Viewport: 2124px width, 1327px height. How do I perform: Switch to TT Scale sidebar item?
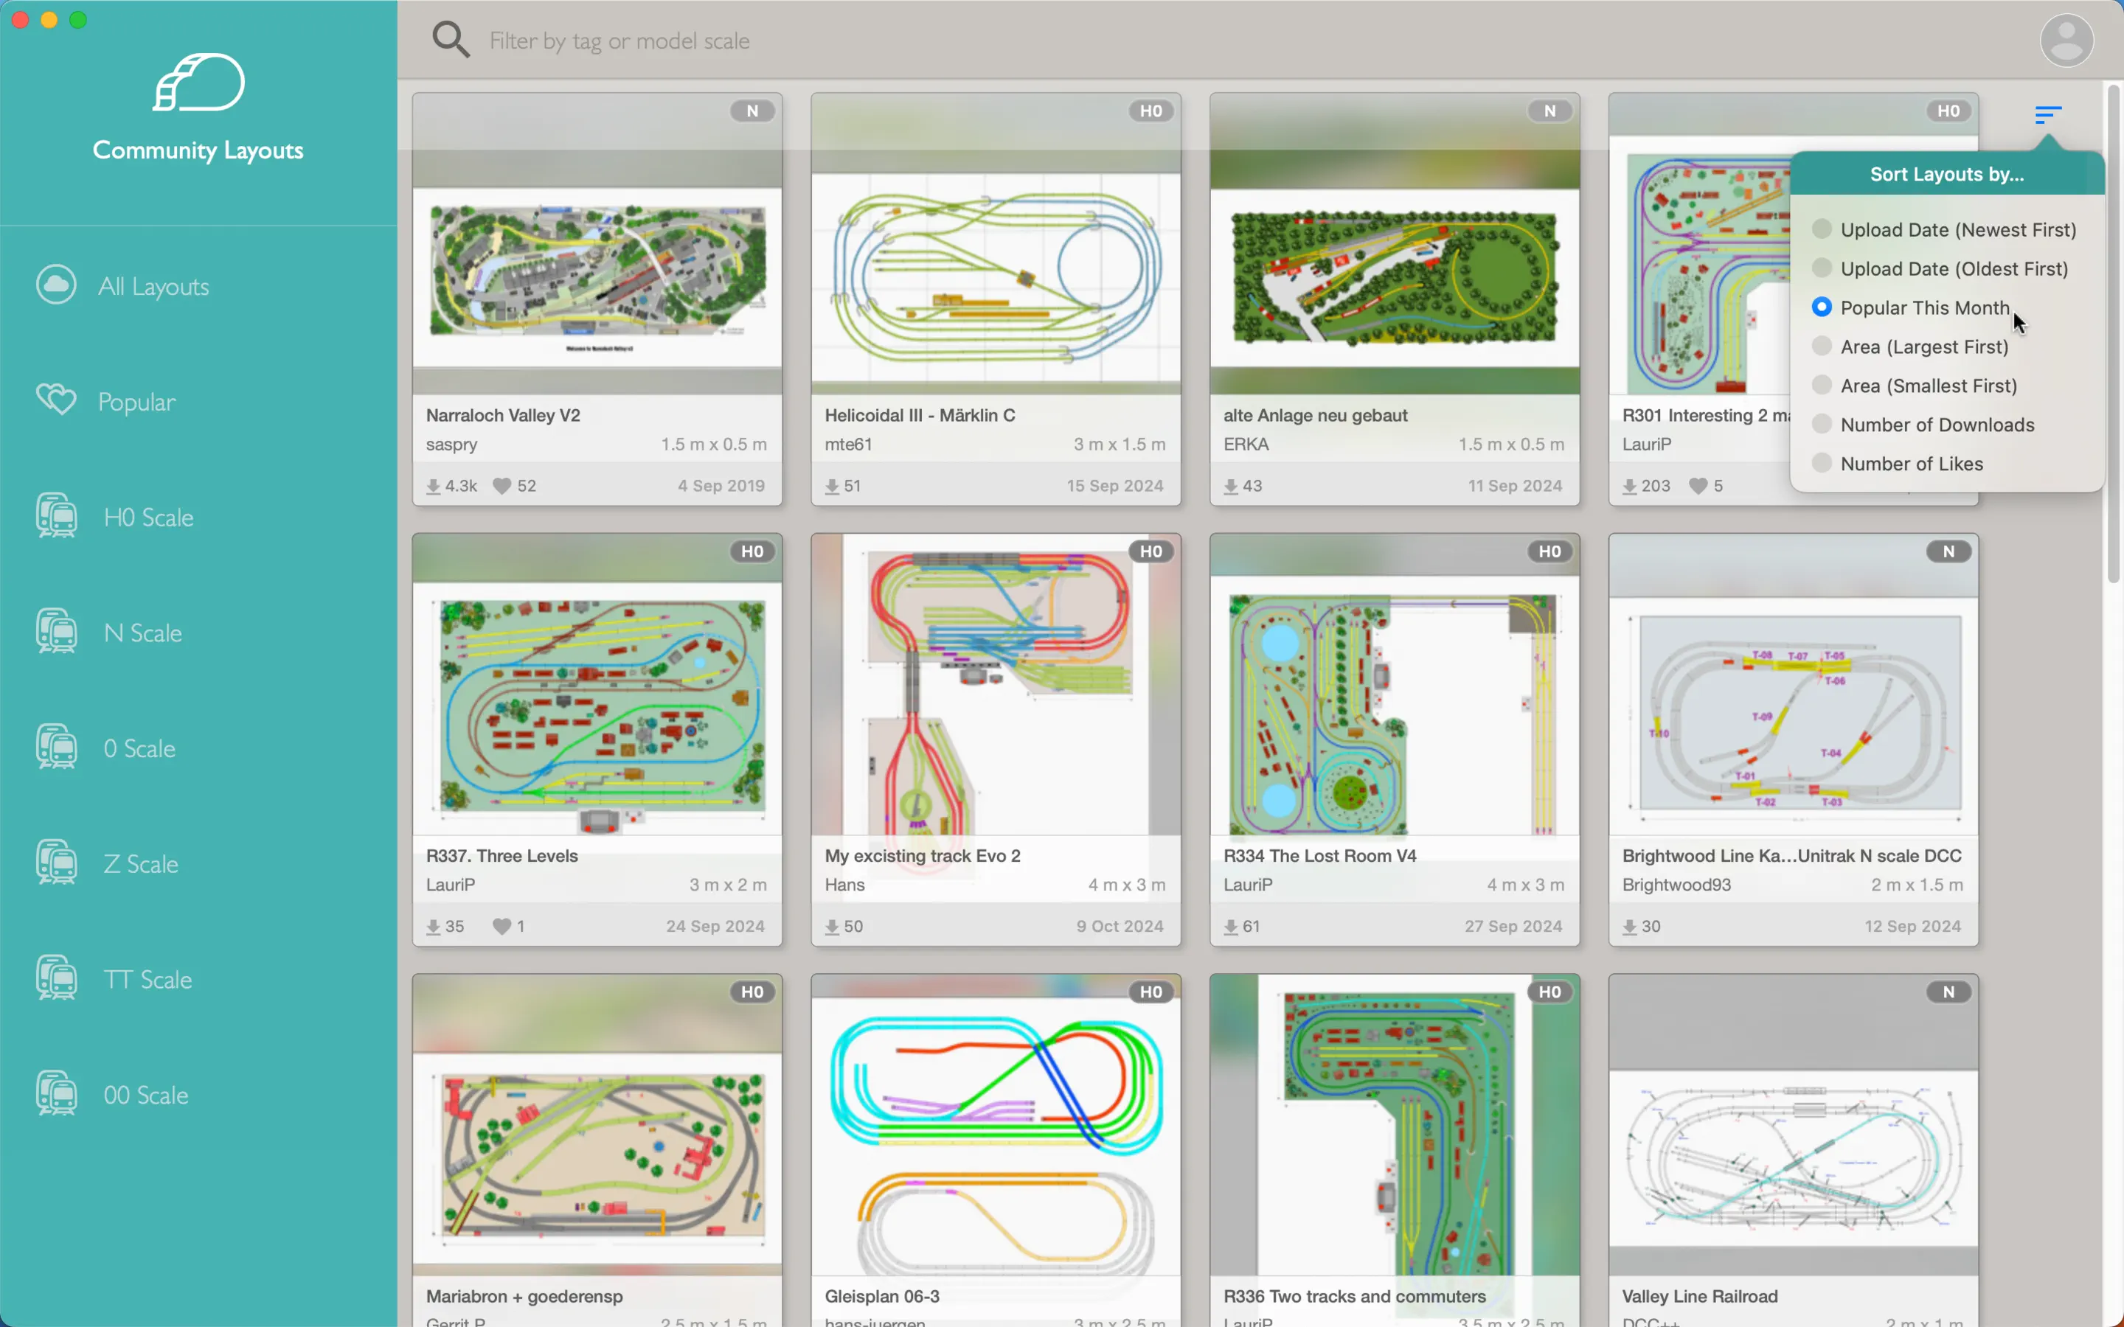(147, 980)
